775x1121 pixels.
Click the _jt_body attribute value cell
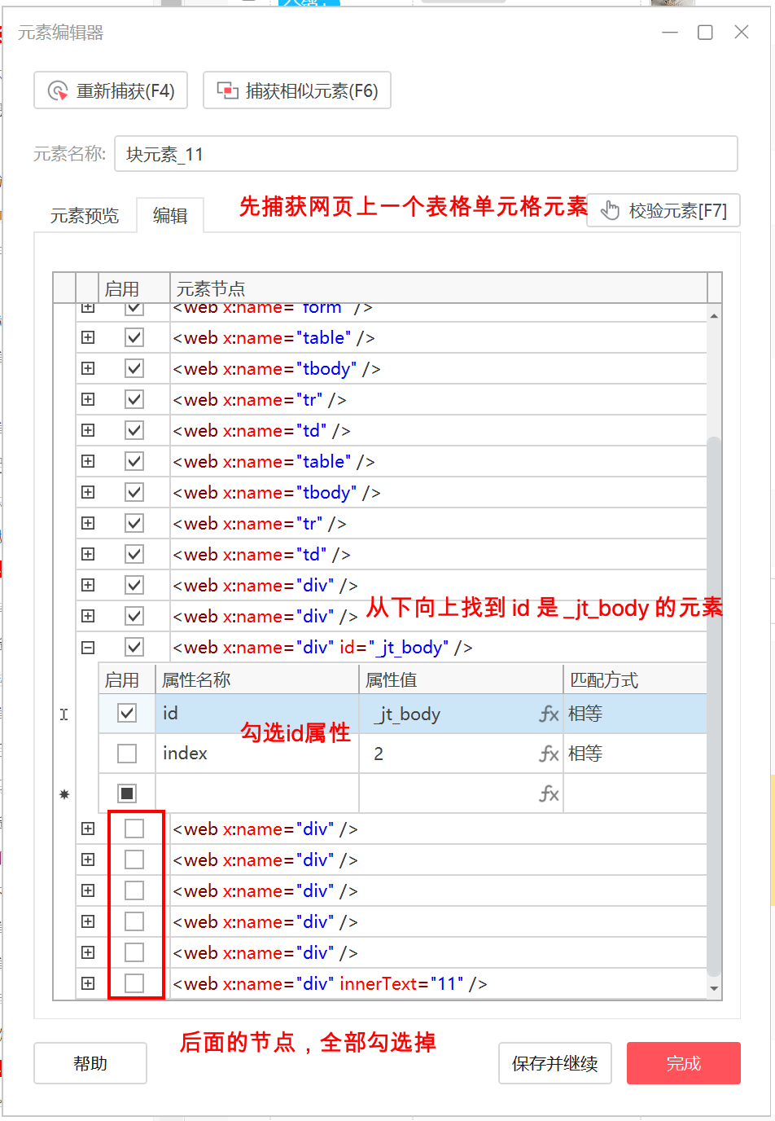461,714
